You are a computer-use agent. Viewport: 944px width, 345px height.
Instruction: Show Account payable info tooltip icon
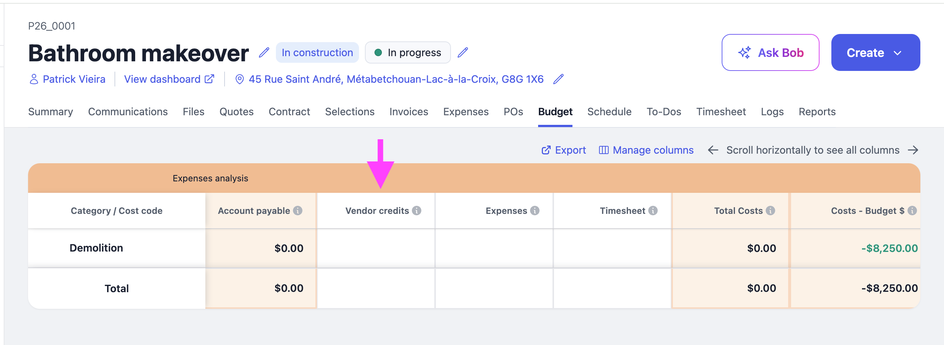(298, 211)
